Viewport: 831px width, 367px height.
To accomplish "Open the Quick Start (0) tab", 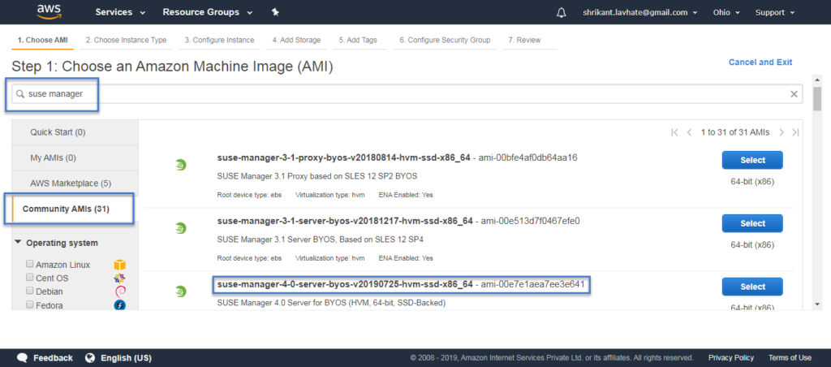I will click(x=75, y=132).
